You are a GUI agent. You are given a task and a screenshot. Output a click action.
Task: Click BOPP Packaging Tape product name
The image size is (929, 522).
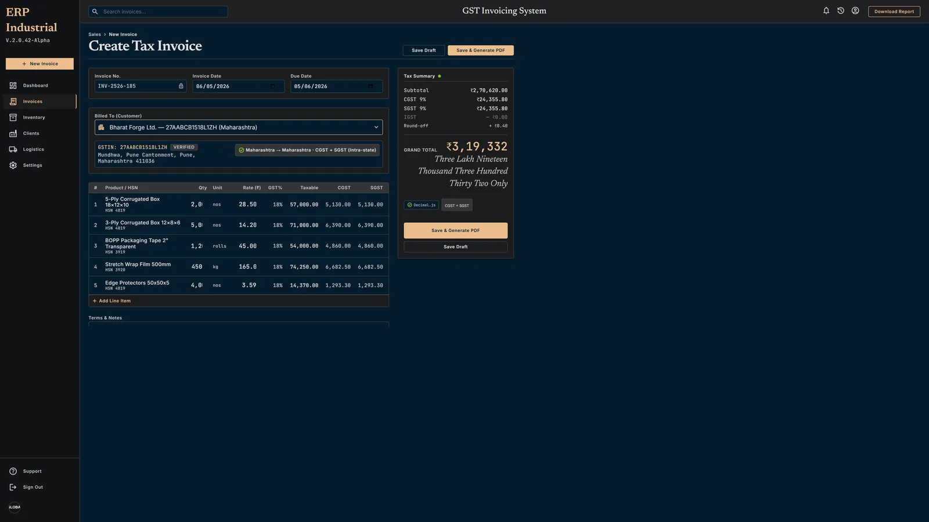[x=136, y=244]
